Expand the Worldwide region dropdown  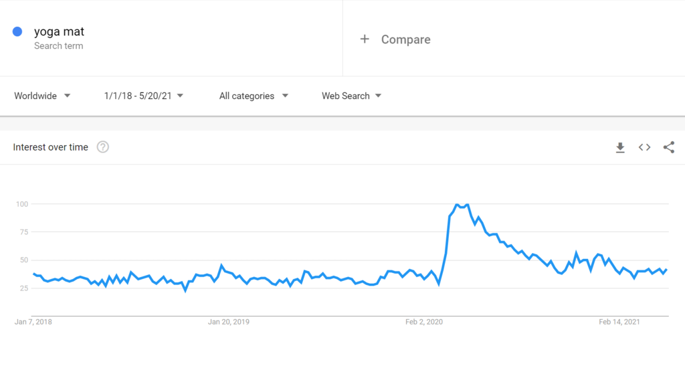click(x=42, y=96)
